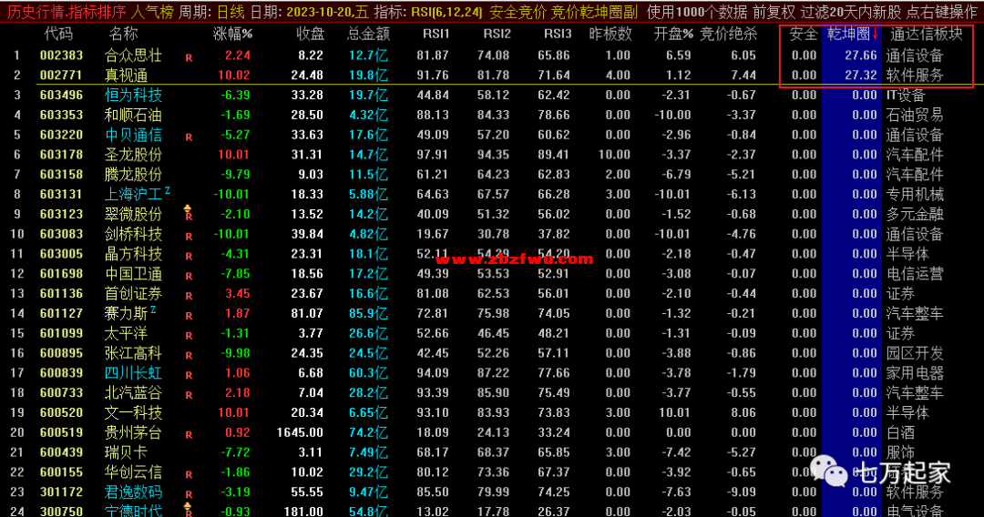Image resolution: width=984 pixels, height=517 pixels.
Task: Click the date 2023-10-20 in header
Action: (x=319, y=12)
